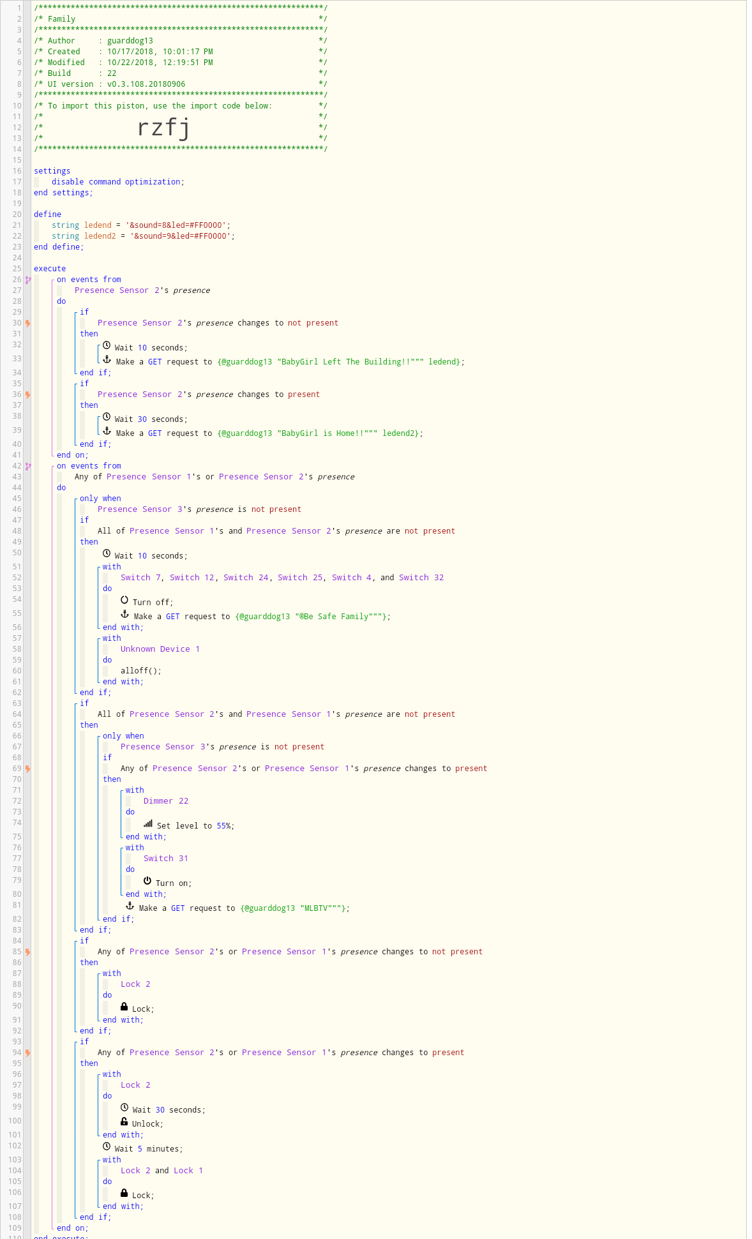The image size is (752, 1239).
Task: Click 'end on;' on line 41
Action: tap(73, 455)
